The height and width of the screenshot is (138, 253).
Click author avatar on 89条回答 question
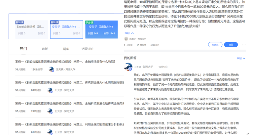pyautogui.click(x=50, y=90)
